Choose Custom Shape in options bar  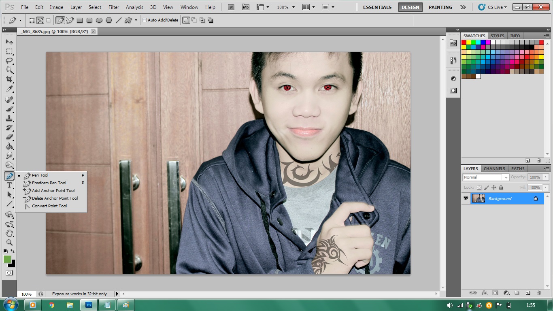[x=128, y=20]
